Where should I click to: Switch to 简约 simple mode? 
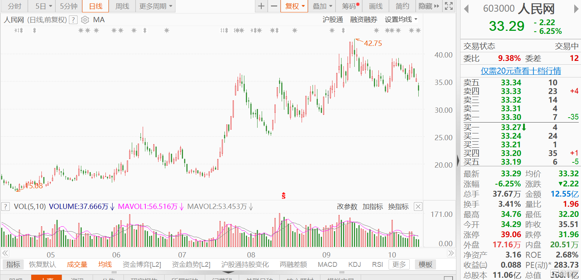402,6
